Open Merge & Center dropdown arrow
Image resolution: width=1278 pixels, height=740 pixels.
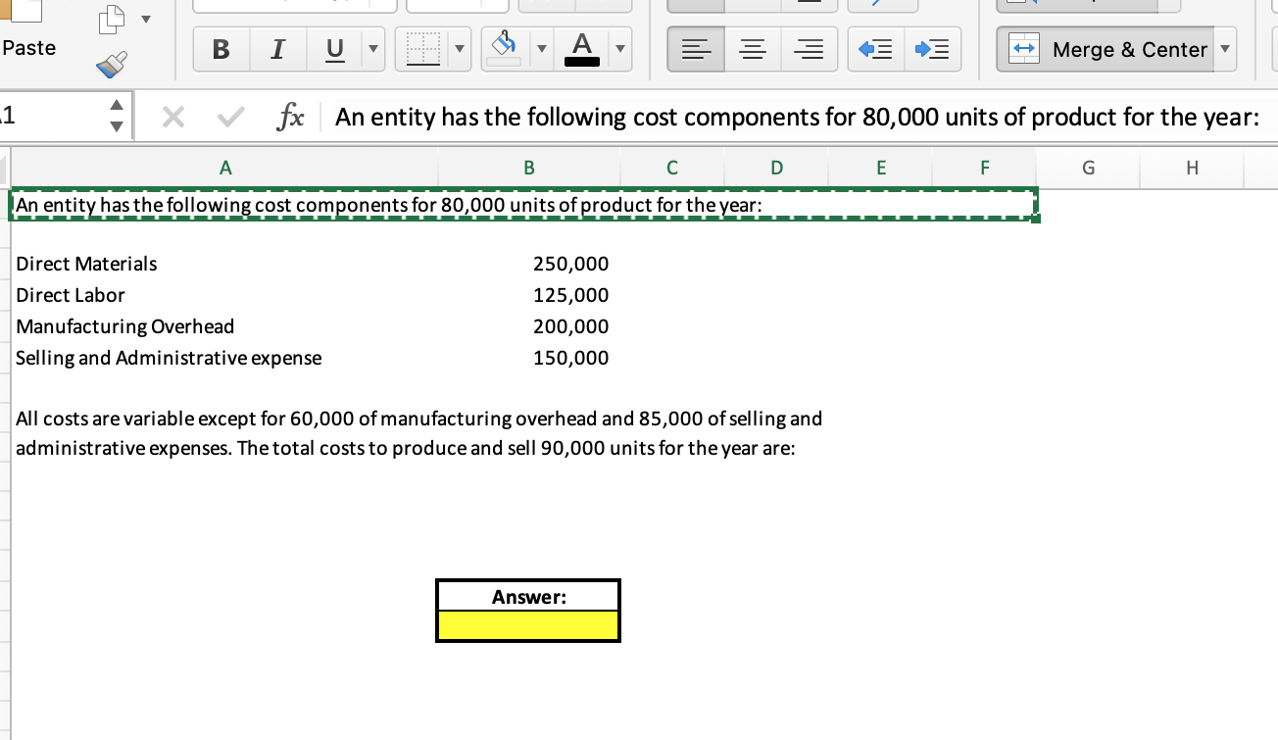(1224, 49)
